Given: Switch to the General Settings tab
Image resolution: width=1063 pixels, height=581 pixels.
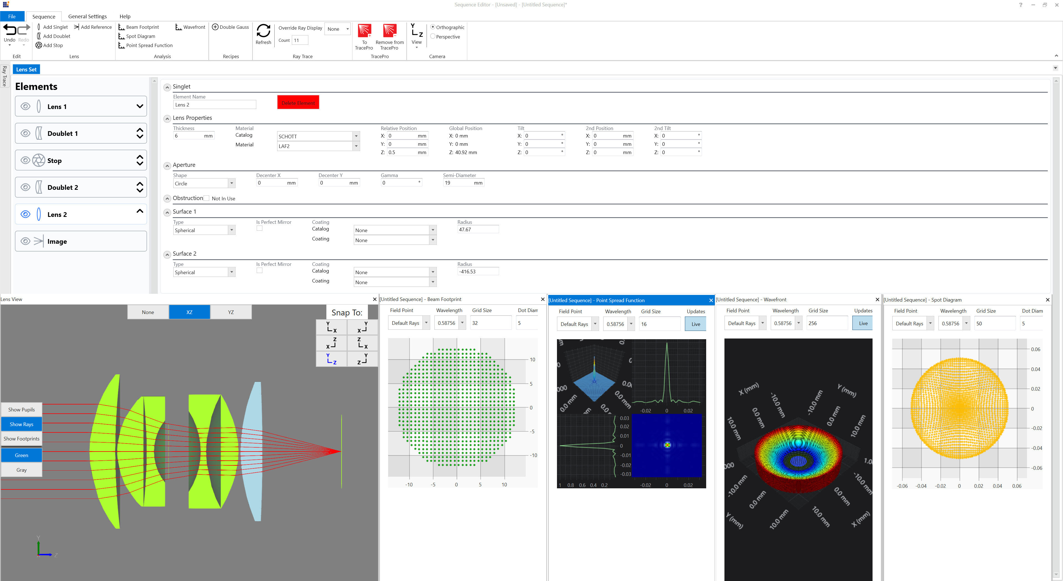Looking at the screenshot, I should point(87,16).
